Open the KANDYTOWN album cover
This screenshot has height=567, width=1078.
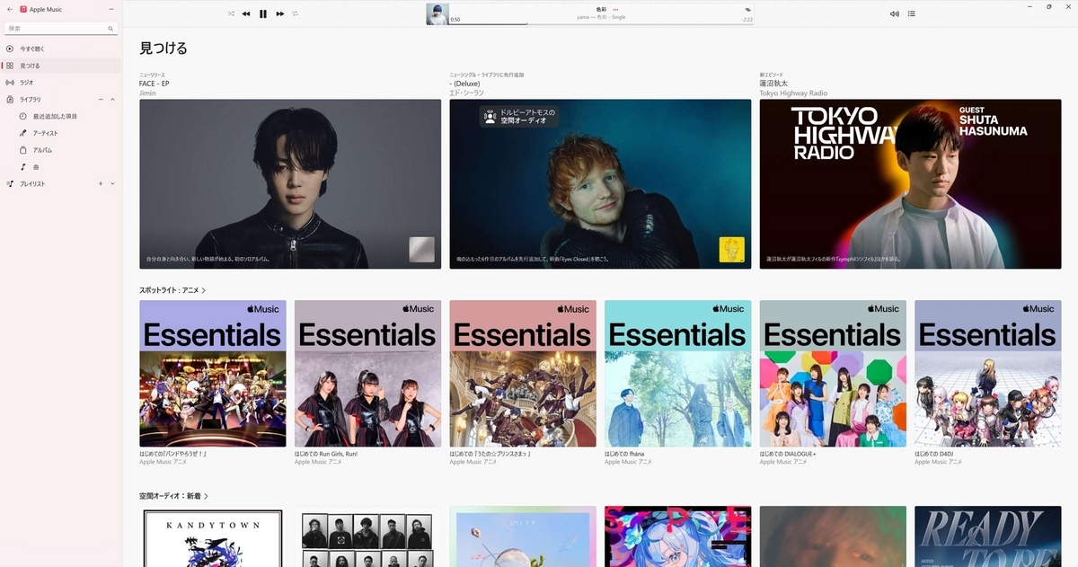(x=213, y=536)
